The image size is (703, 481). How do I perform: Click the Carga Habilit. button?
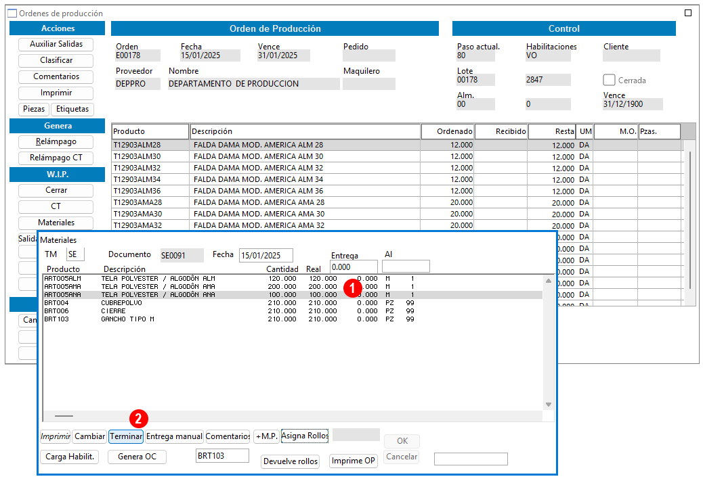click(70, 457)
